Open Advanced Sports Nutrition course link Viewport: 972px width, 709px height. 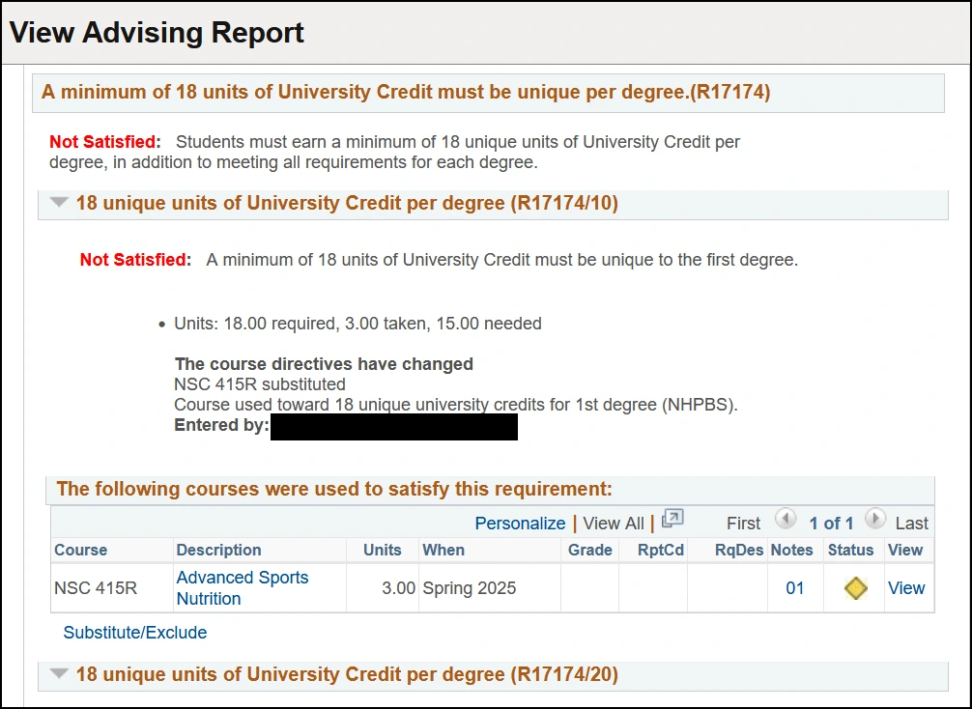pyautogui.click(x=243, y=588)
